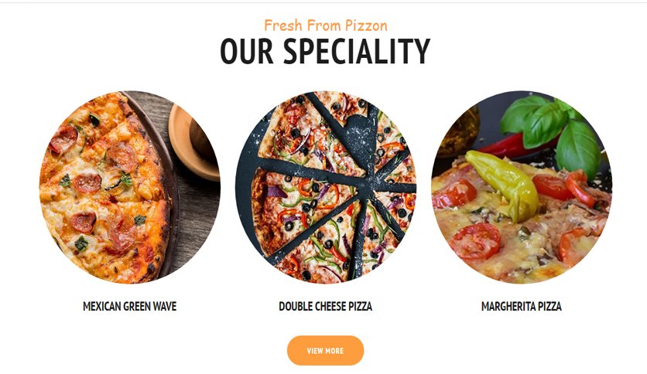Viewport: 647px width, 374px height.
Task: Click the green chili pepper on Margherita pizza
Action: point(505,183)
